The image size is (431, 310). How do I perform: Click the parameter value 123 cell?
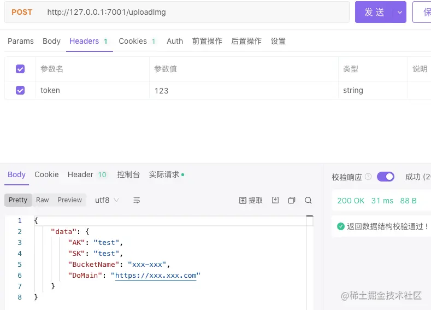244,90
